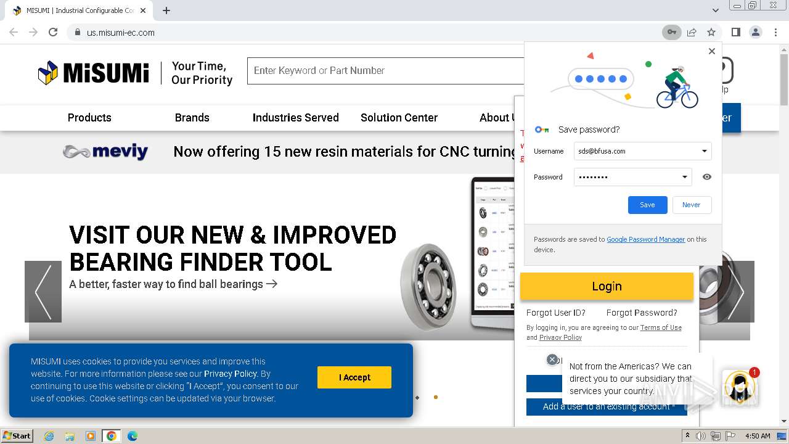
Task: Click the yellow Login button
Action: [x=607, y=286]
